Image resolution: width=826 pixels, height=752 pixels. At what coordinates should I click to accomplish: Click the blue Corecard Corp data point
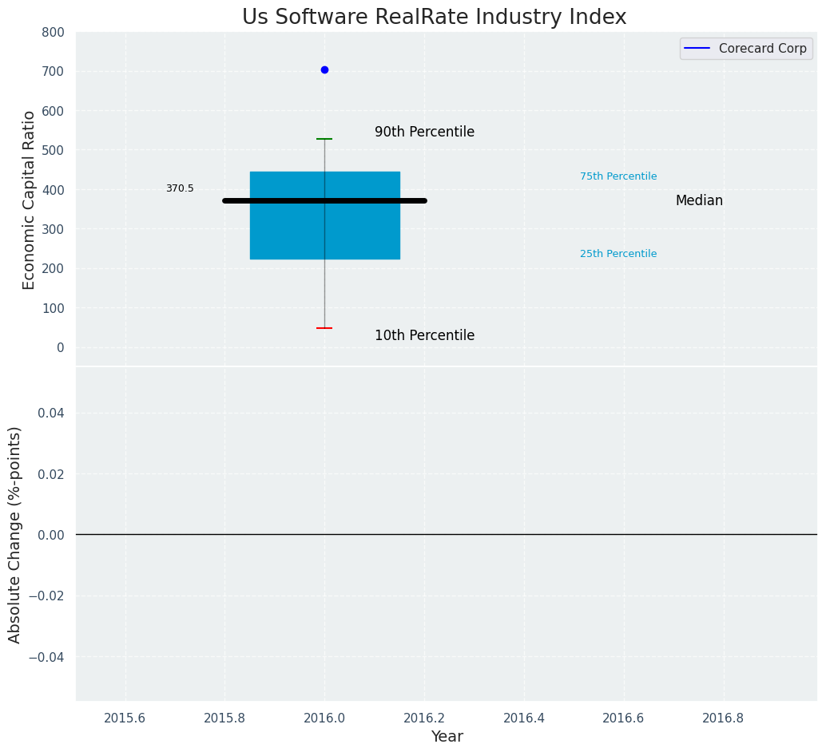(324, 70)
